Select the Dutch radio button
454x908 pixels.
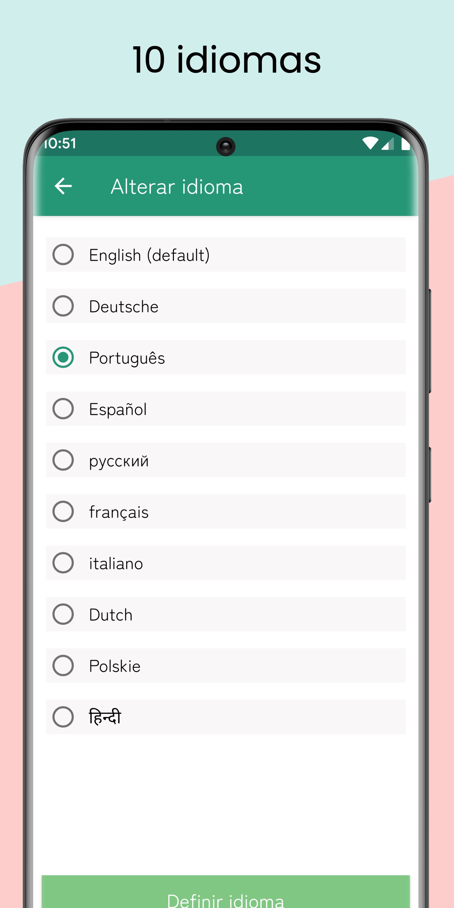tap(63, 614)
